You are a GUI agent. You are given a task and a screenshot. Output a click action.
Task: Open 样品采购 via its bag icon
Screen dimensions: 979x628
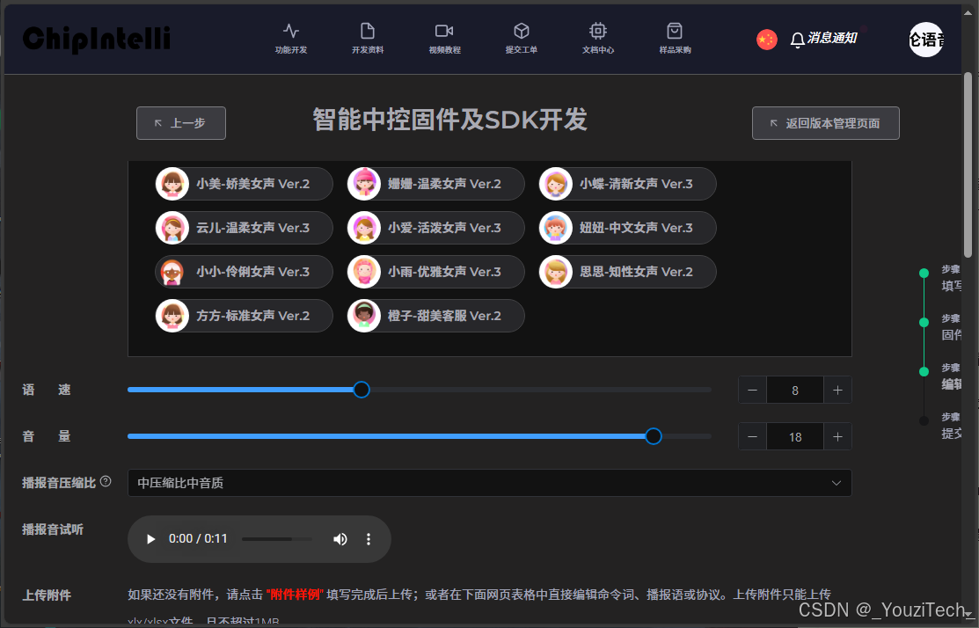pos(674,29)
